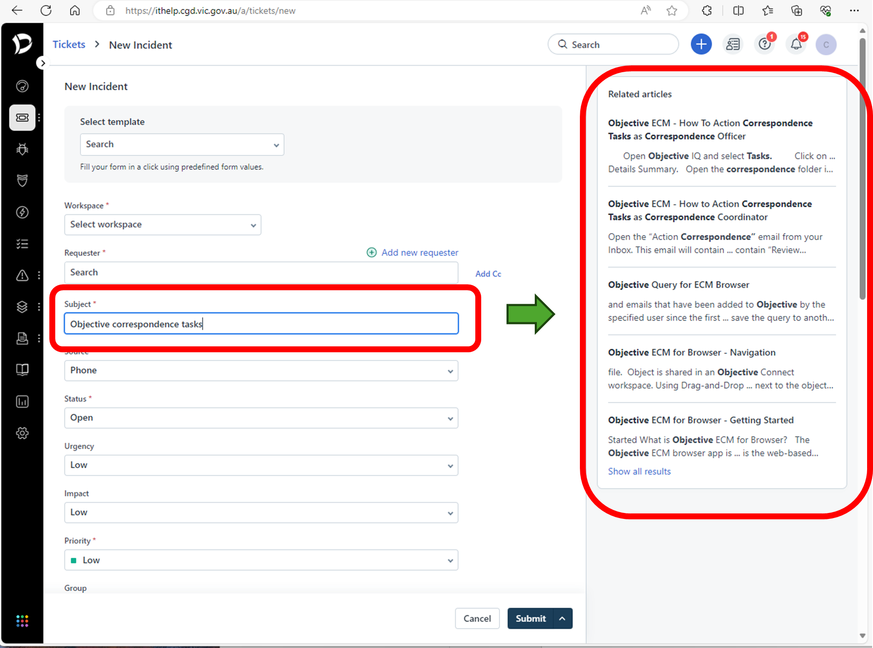Screen dimensions: 873x648
Task: Click the Add new requester link
Action: [x=419, y=252]
